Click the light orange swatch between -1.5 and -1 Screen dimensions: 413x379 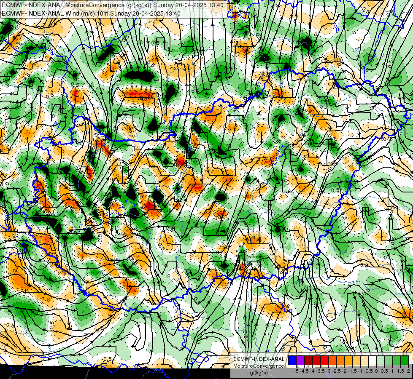point(356,360)
